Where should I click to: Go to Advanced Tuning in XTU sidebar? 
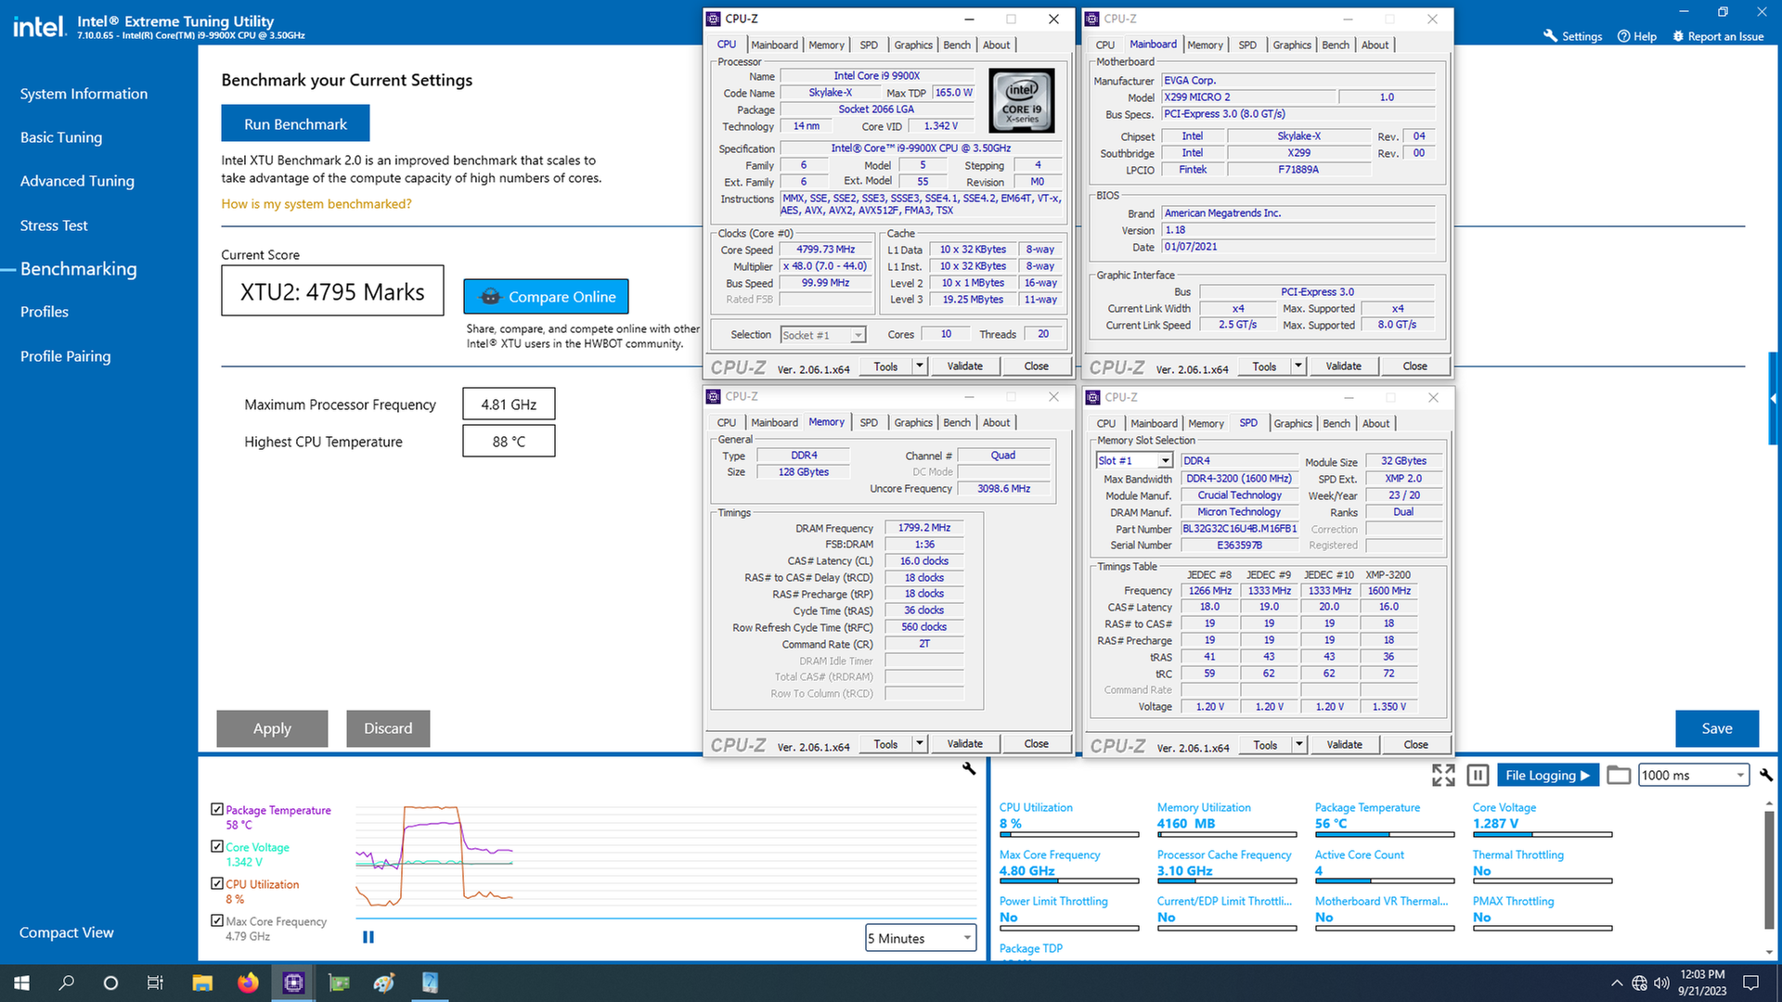[x=77, y=181]
